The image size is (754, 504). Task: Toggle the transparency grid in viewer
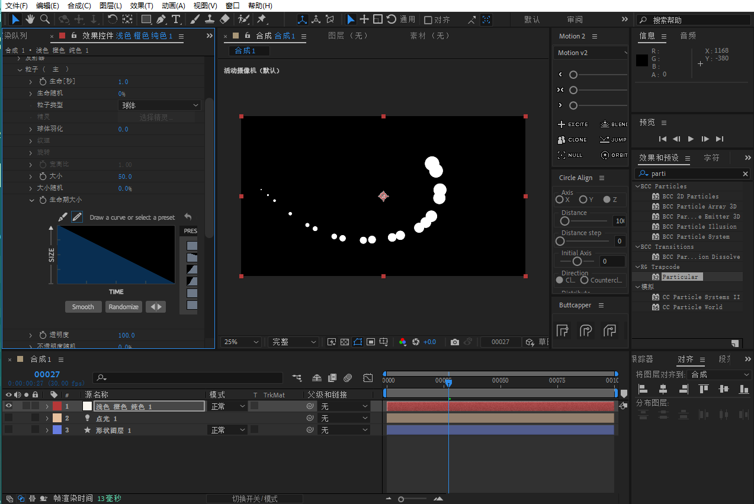click(344, 342)
